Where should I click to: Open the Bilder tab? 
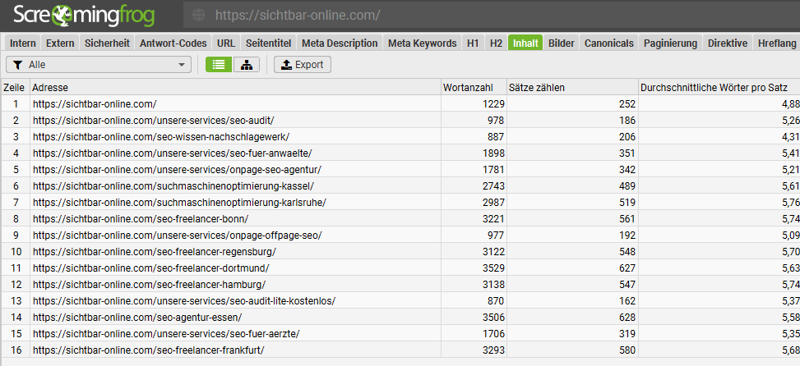pos(562,43)
